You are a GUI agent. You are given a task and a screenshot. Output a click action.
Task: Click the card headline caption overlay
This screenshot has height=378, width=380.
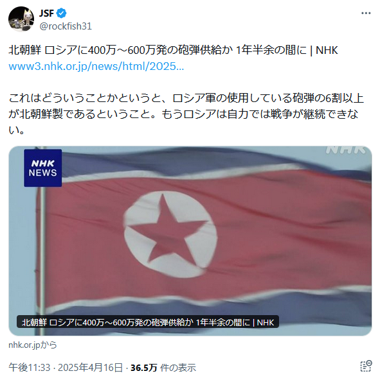(148, 322)
